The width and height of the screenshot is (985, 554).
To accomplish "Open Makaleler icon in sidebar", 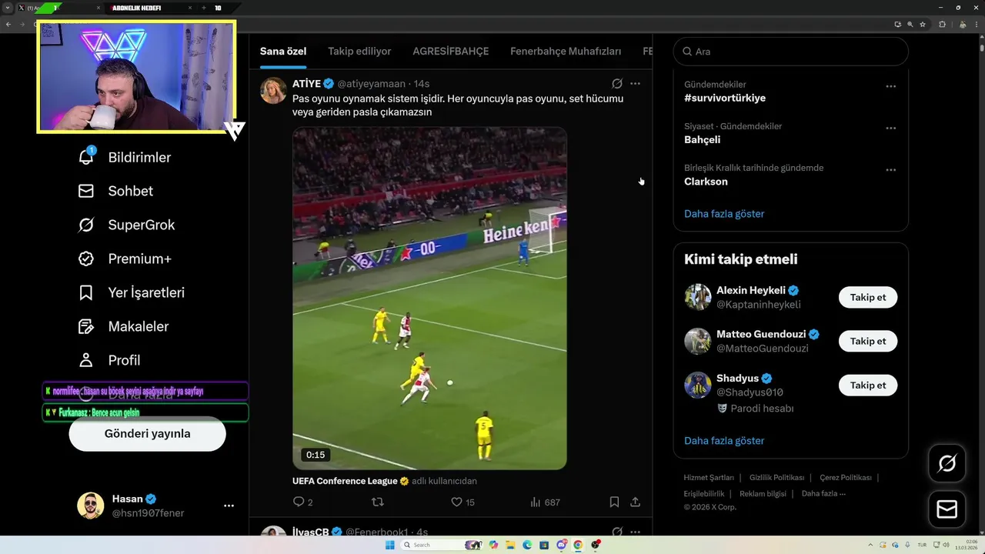I will [x=86, y=326].
